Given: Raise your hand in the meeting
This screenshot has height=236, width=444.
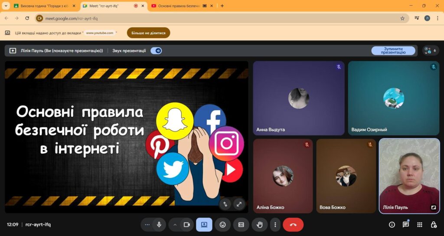Looking at the screenshot, I should 260,225.
